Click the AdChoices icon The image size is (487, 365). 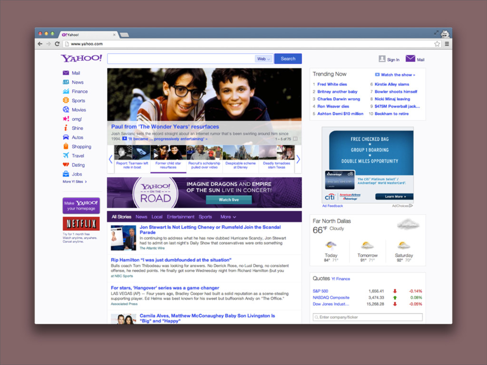tap(411, 206)
